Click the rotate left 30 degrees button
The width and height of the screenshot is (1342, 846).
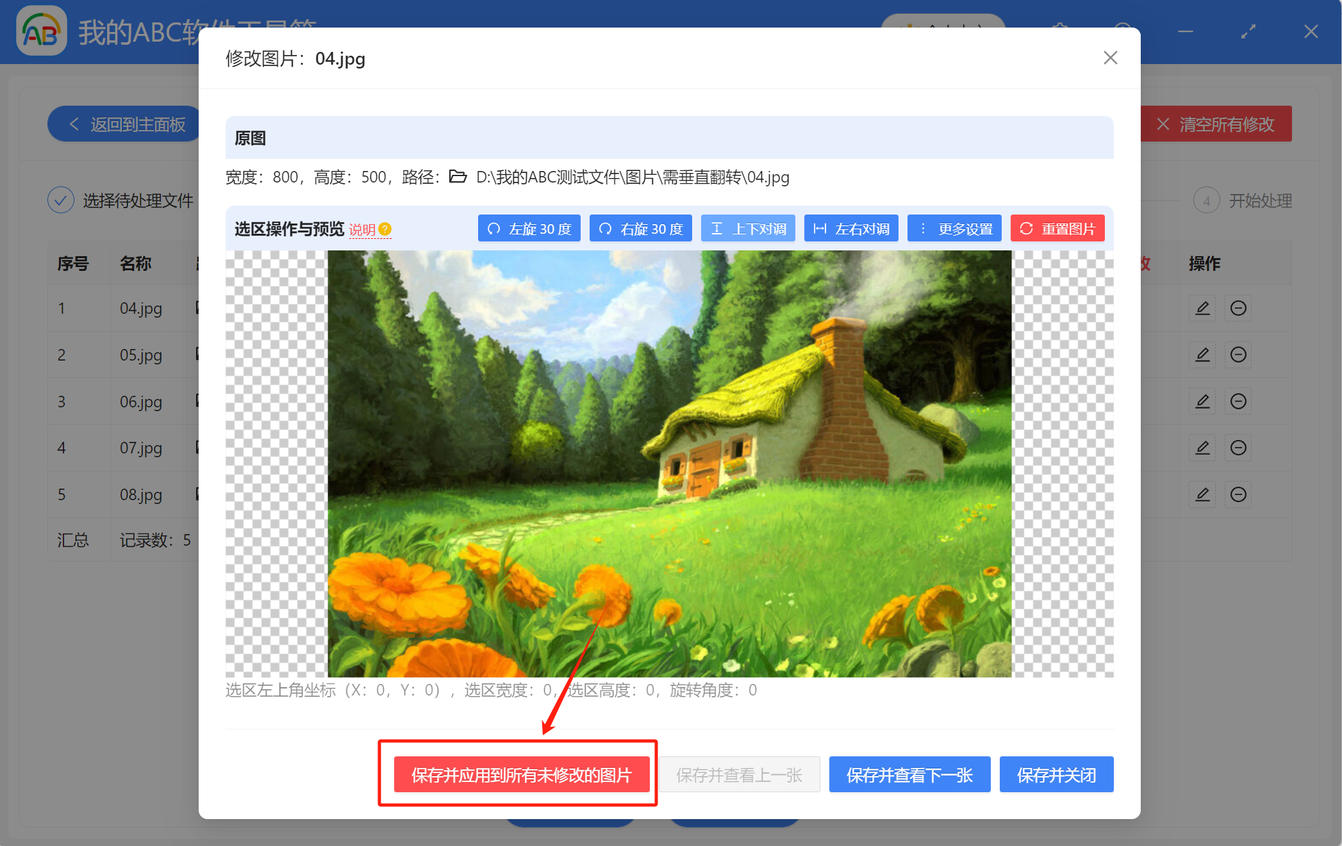click(529, 229)
